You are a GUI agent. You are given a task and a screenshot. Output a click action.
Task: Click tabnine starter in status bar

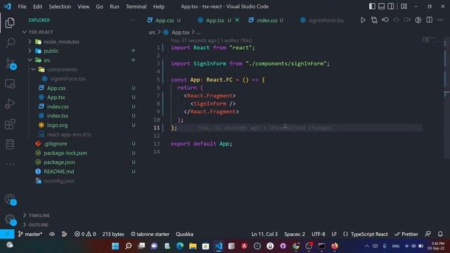click(x=150, y=234)
